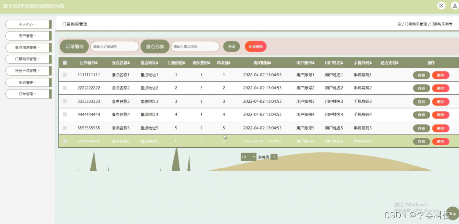The height and width of the screenshot is (224, 459).
Task: Delete order 5555555555
Action: pos(440,128)
